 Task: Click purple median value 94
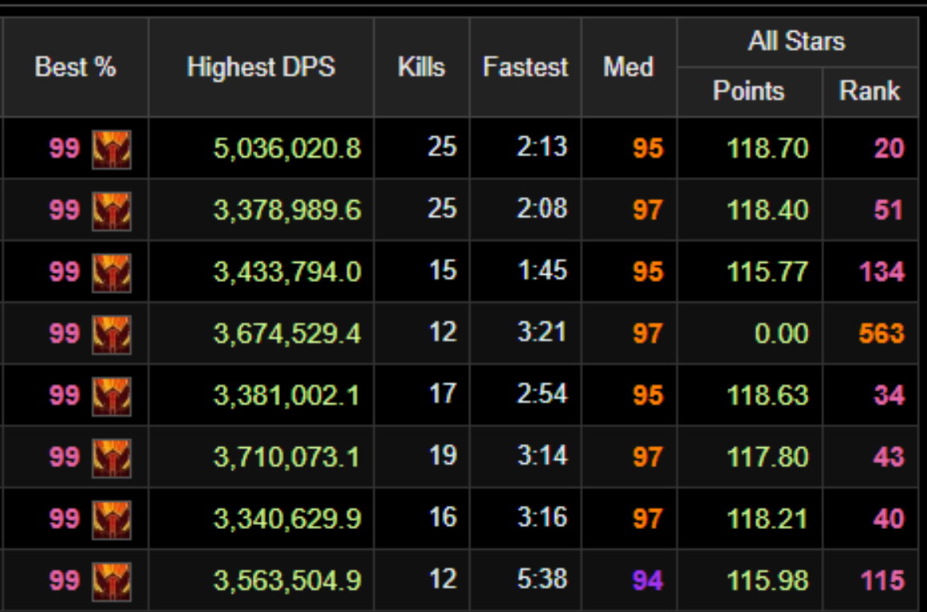[x=648, y=581]
